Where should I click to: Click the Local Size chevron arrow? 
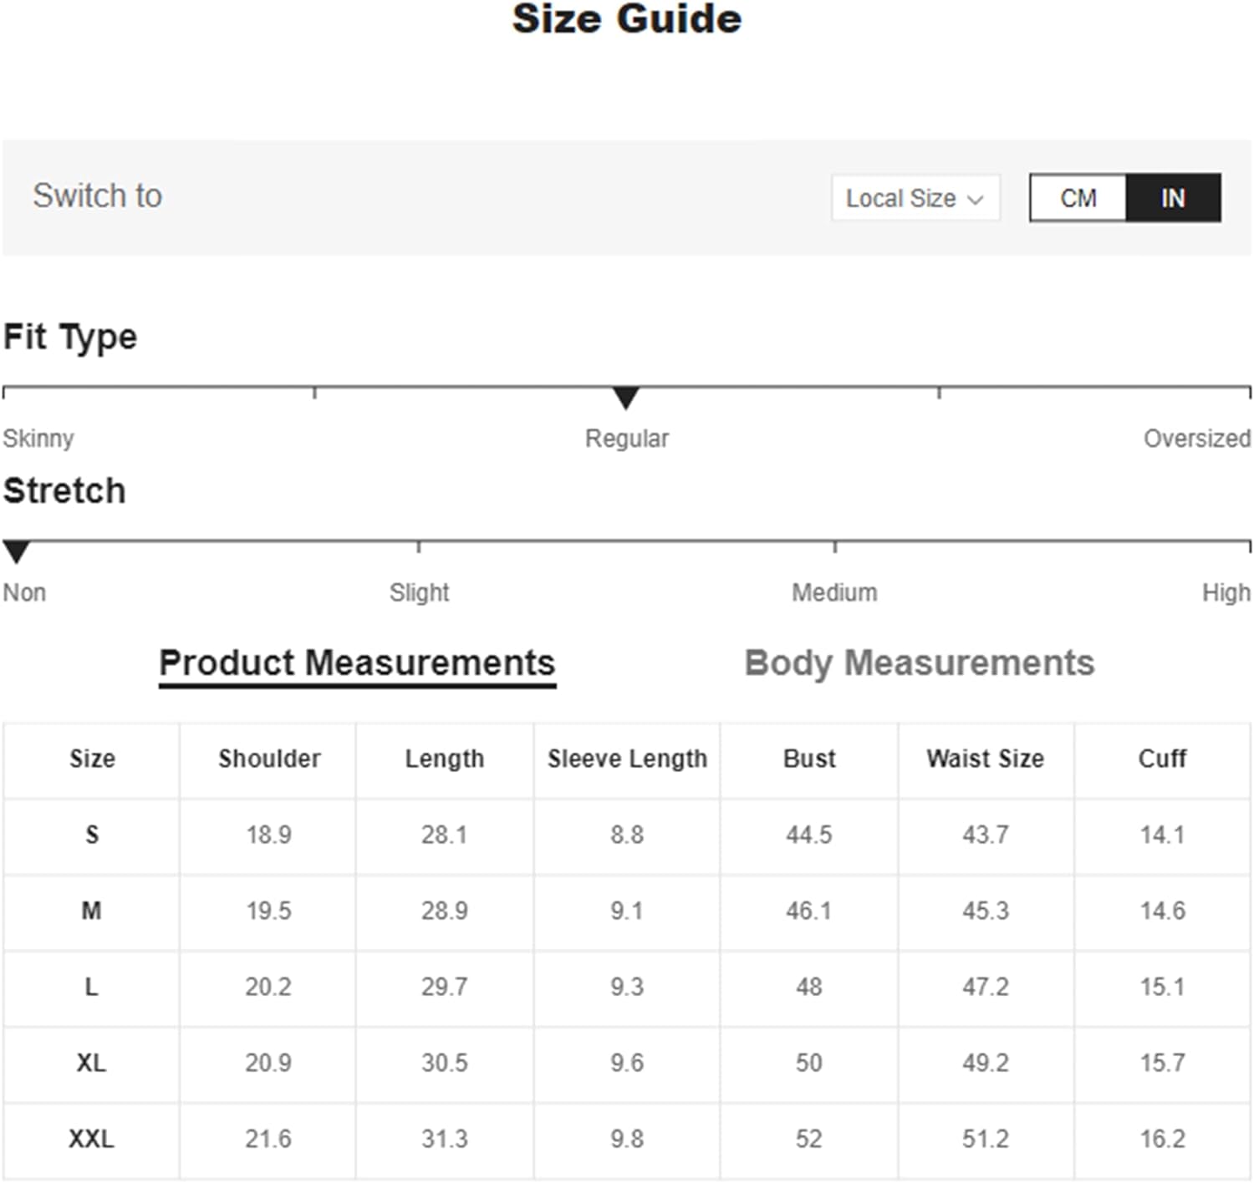[975, 200]
